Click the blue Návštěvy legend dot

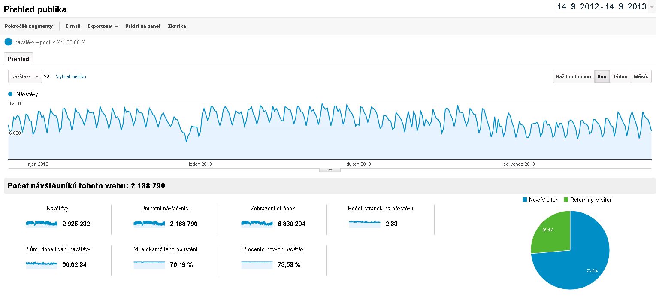tap(10, 94)
